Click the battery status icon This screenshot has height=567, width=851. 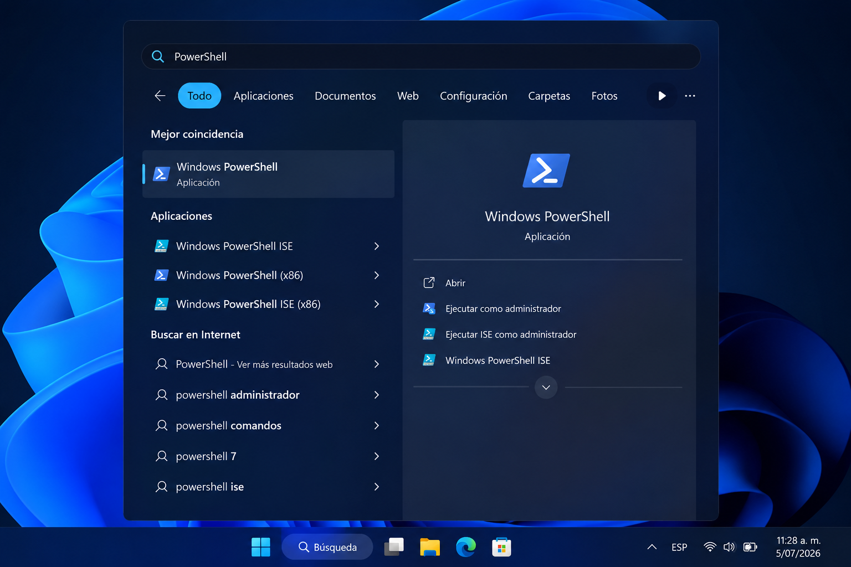pos(750,547)
